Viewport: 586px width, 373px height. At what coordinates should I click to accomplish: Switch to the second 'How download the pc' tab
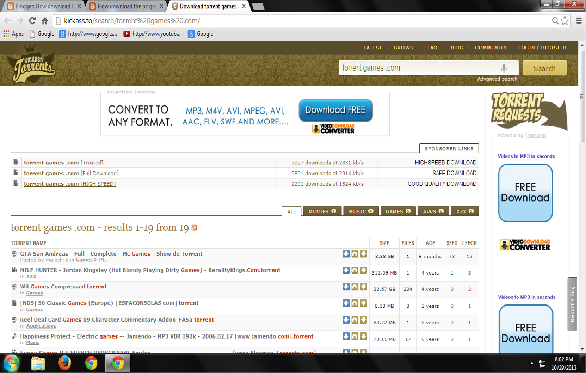click(126, 6)
